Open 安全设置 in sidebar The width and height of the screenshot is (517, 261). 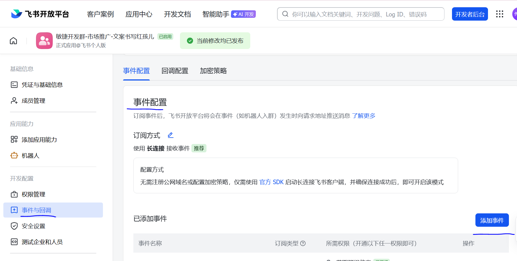(x=33, y=226)
